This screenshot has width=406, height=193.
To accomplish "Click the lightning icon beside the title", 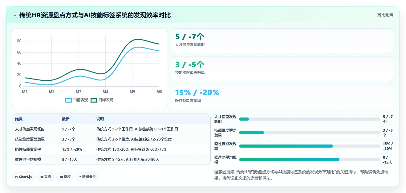I will 15,15.
